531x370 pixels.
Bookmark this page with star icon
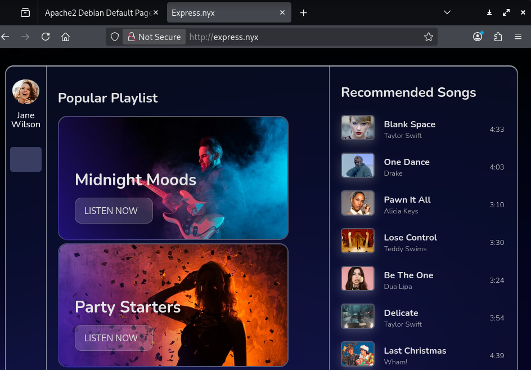(429, 37)
